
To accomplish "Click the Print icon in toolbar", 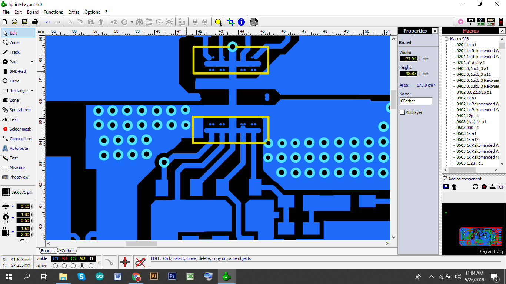I will 34,22.
